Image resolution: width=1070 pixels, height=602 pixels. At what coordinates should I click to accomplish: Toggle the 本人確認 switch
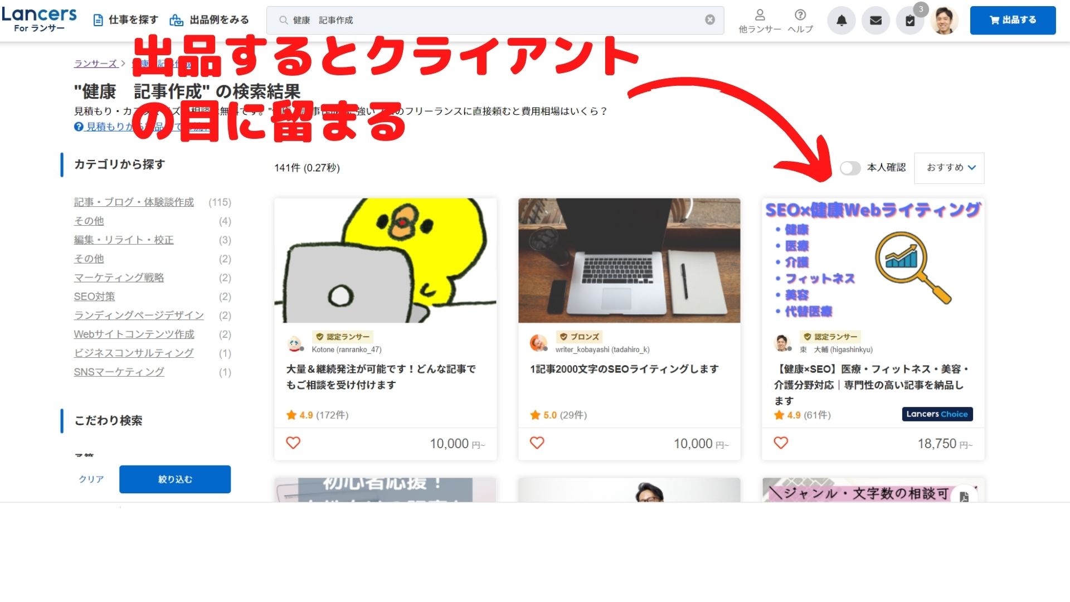tap(850, 168)
